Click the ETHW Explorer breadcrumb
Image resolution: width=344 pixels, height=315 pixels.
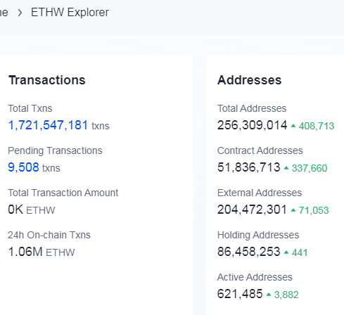click(70, 12)
